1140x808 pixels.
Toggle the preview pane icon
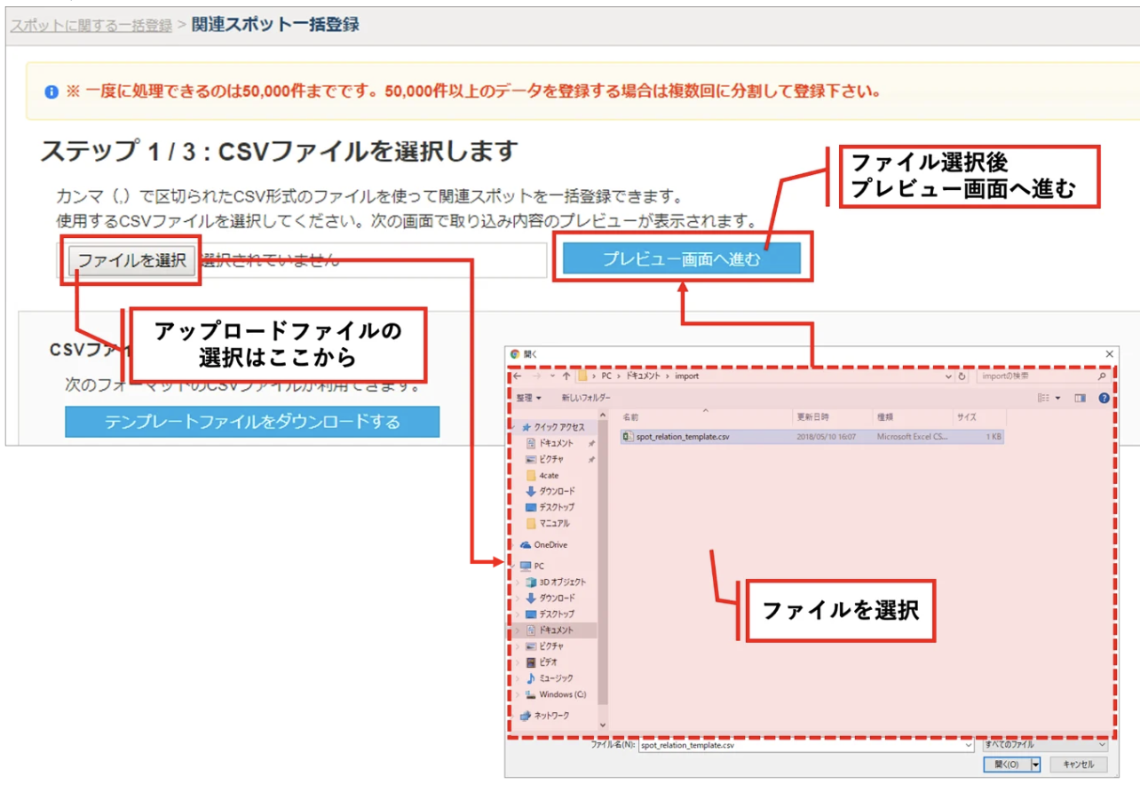(1080, 398)
